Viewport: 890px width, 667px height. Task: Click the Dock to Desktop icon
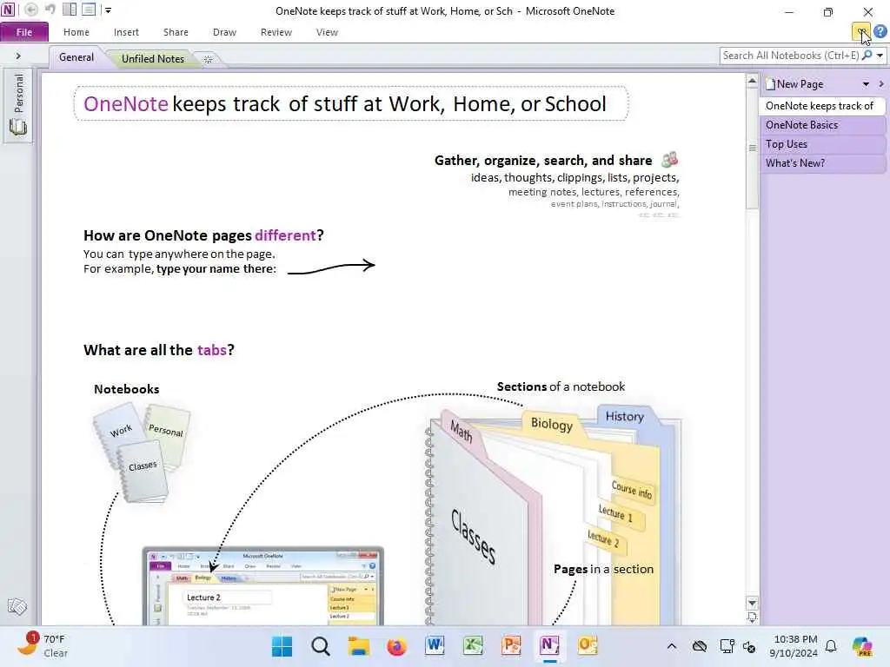pyautogui.click(x=70, y=10)
